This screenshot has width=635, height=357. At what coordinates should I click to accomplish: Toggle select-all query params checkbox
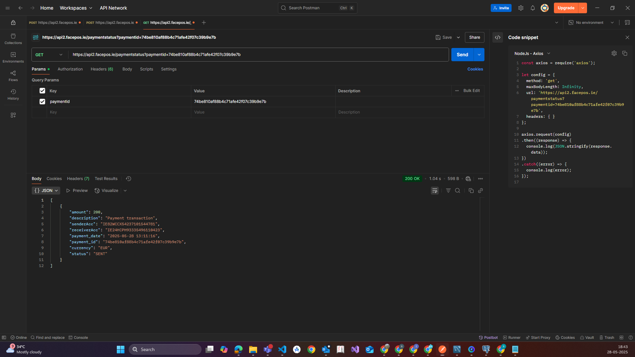(42, 91)
